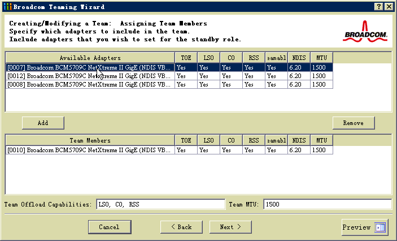Close the Broadcom Teaming Wizard window
Screen dimensions: 397x241
[389, 7]
